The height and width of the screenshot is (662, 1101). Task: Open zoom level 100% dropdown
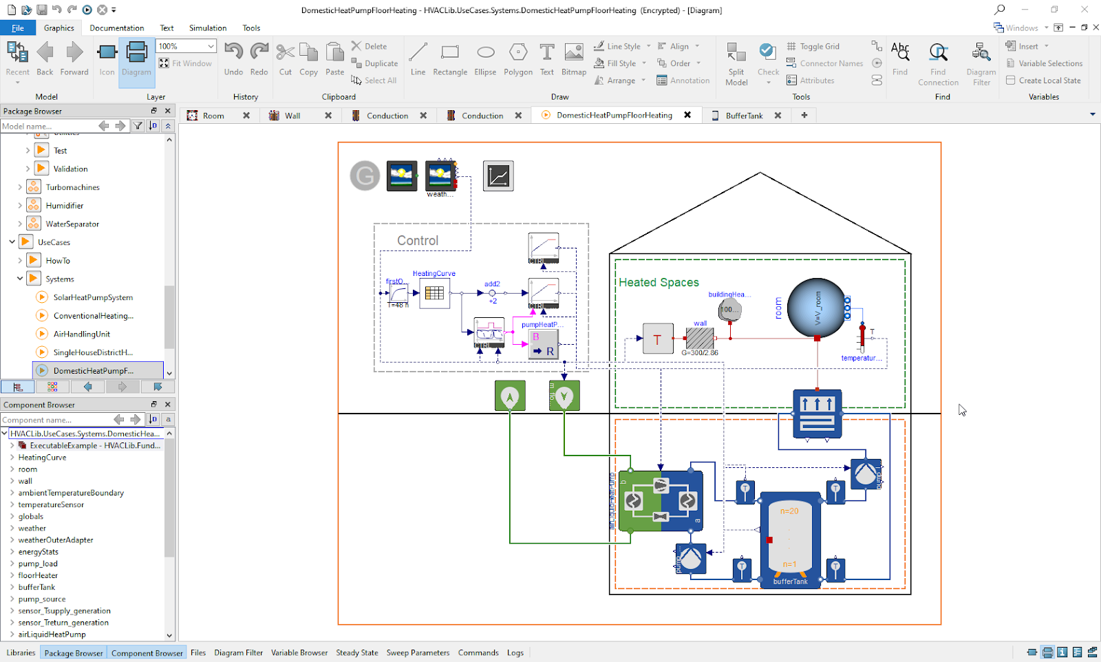point(211,46)
